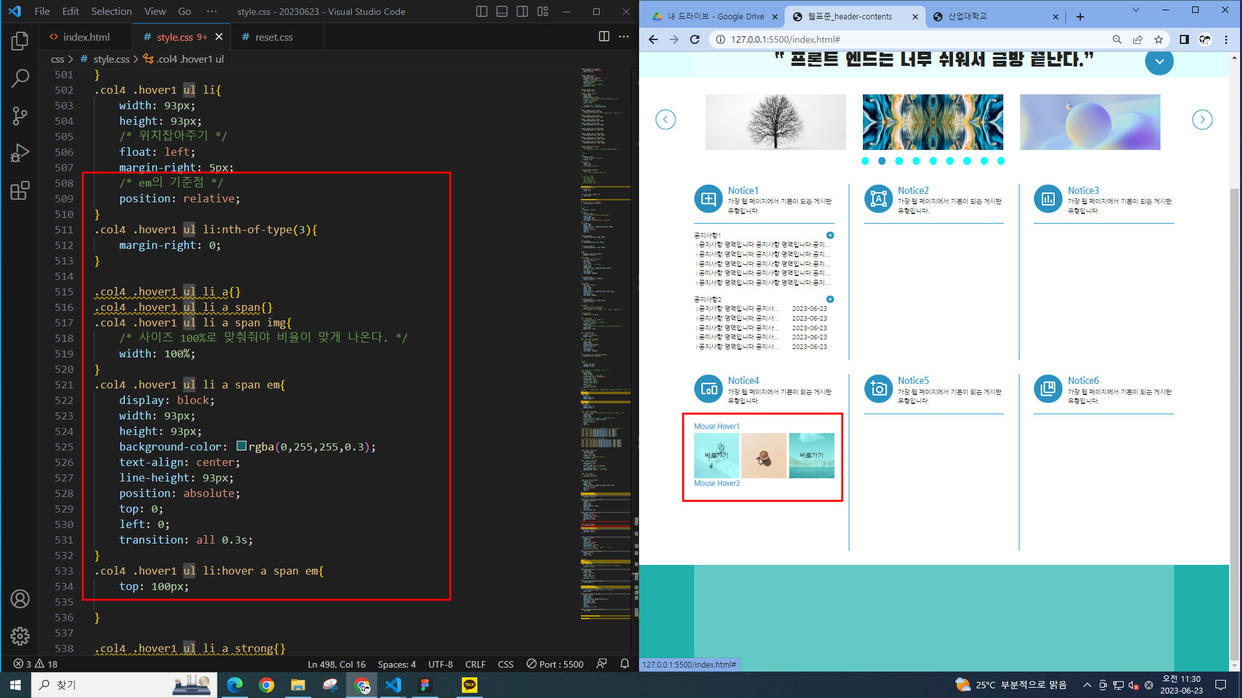Open the Chrome tab search chevron

(1135, 10)
